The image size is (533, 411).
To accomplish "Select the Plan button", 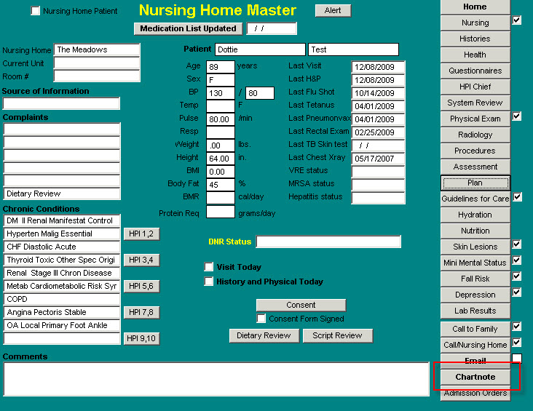I will tap(475, 183).
